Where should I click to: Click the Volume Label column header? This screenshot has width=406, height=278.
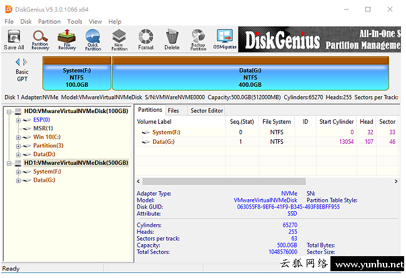pyautogui.click(x=181, y=122)
